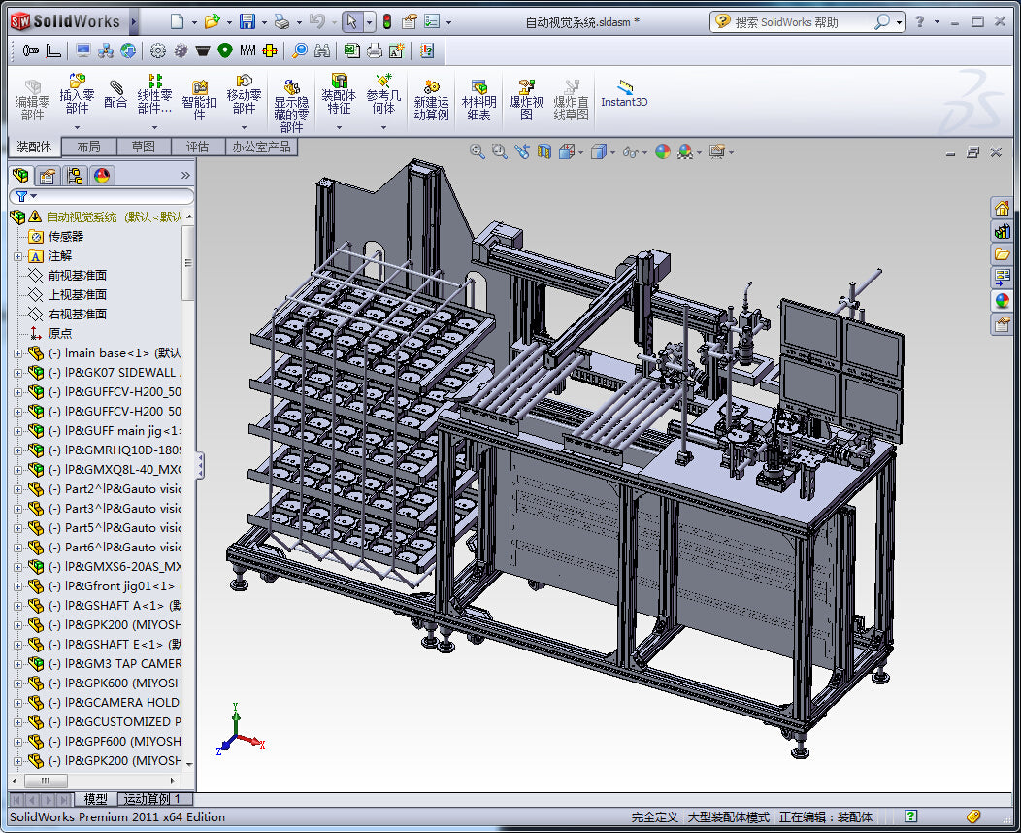
Task: Select the 原点 origin in tree
Action: (60, 333)
